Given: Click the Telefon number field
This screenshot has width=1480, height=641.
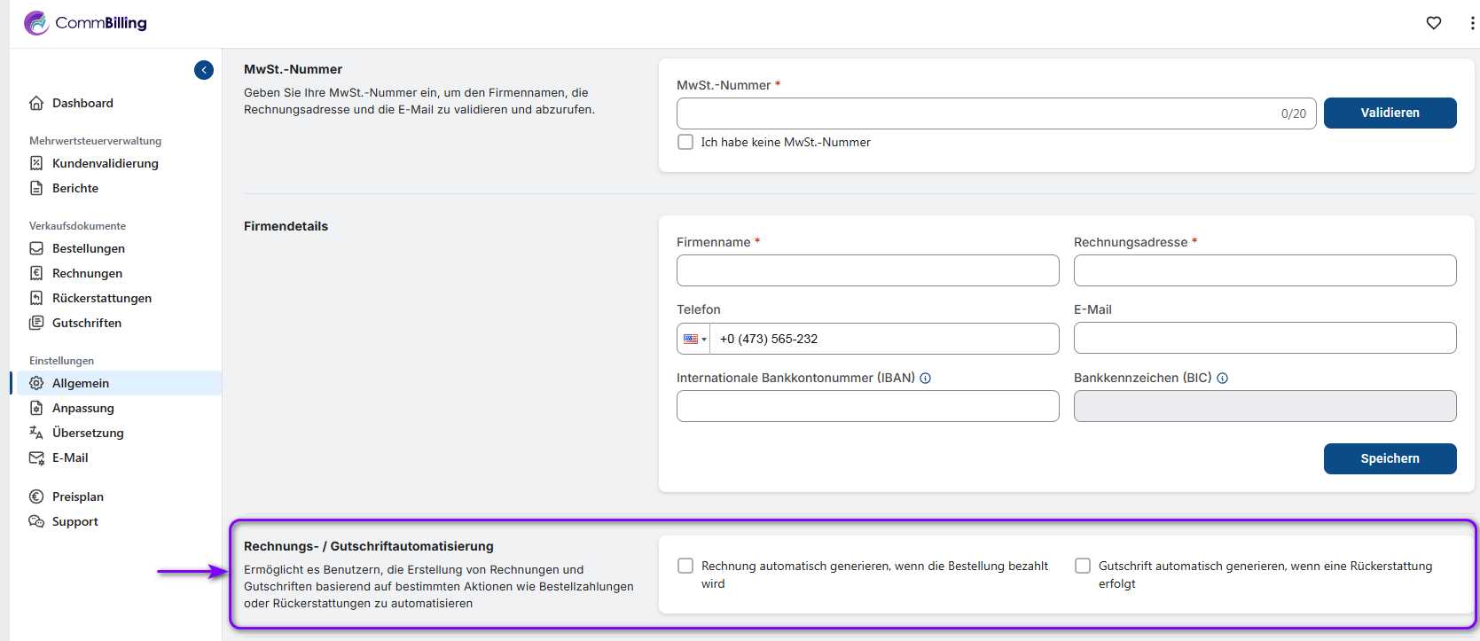Looking at the screenshot, I should (x=883, y=339).
